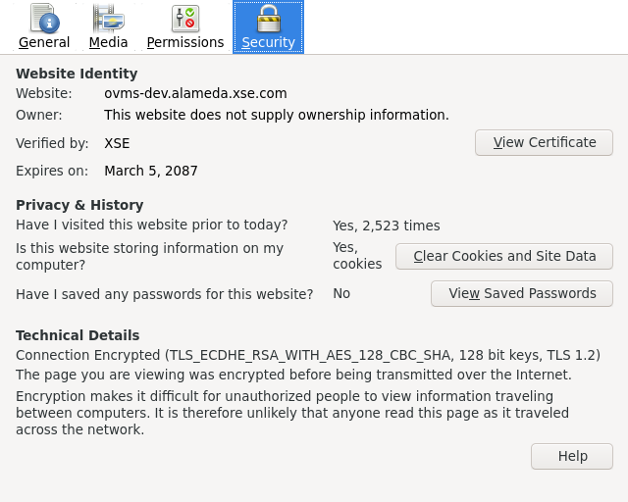628x502 pixels.
Task: Click the website address ovms-dev.alameda.xse.com
Action: 195,94
